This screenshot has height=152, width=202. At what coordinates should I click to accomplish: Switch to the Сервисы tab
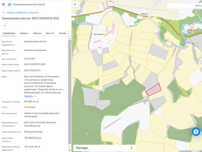click(24, 33)
